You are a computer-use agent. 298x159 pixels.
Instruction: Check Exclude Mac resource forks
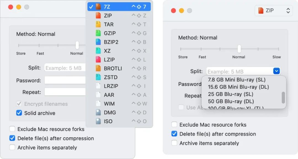coord(12,129)
